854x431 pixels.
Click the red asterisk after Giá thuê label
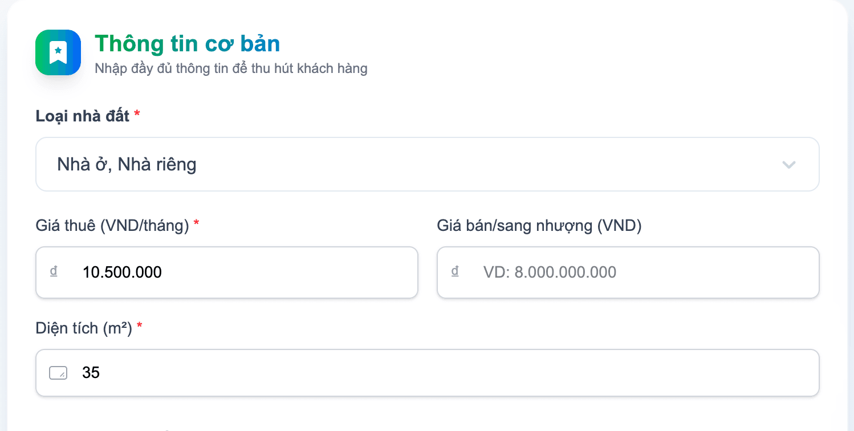(196, 225)
